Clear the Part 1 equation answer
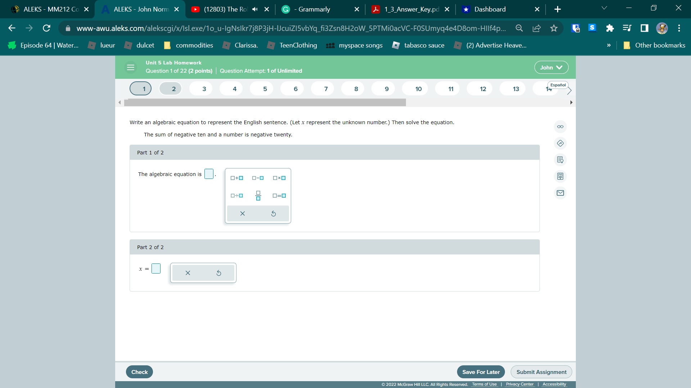This screenshot has height=388, width=691. pyautogui.click(x=243, y=213)
